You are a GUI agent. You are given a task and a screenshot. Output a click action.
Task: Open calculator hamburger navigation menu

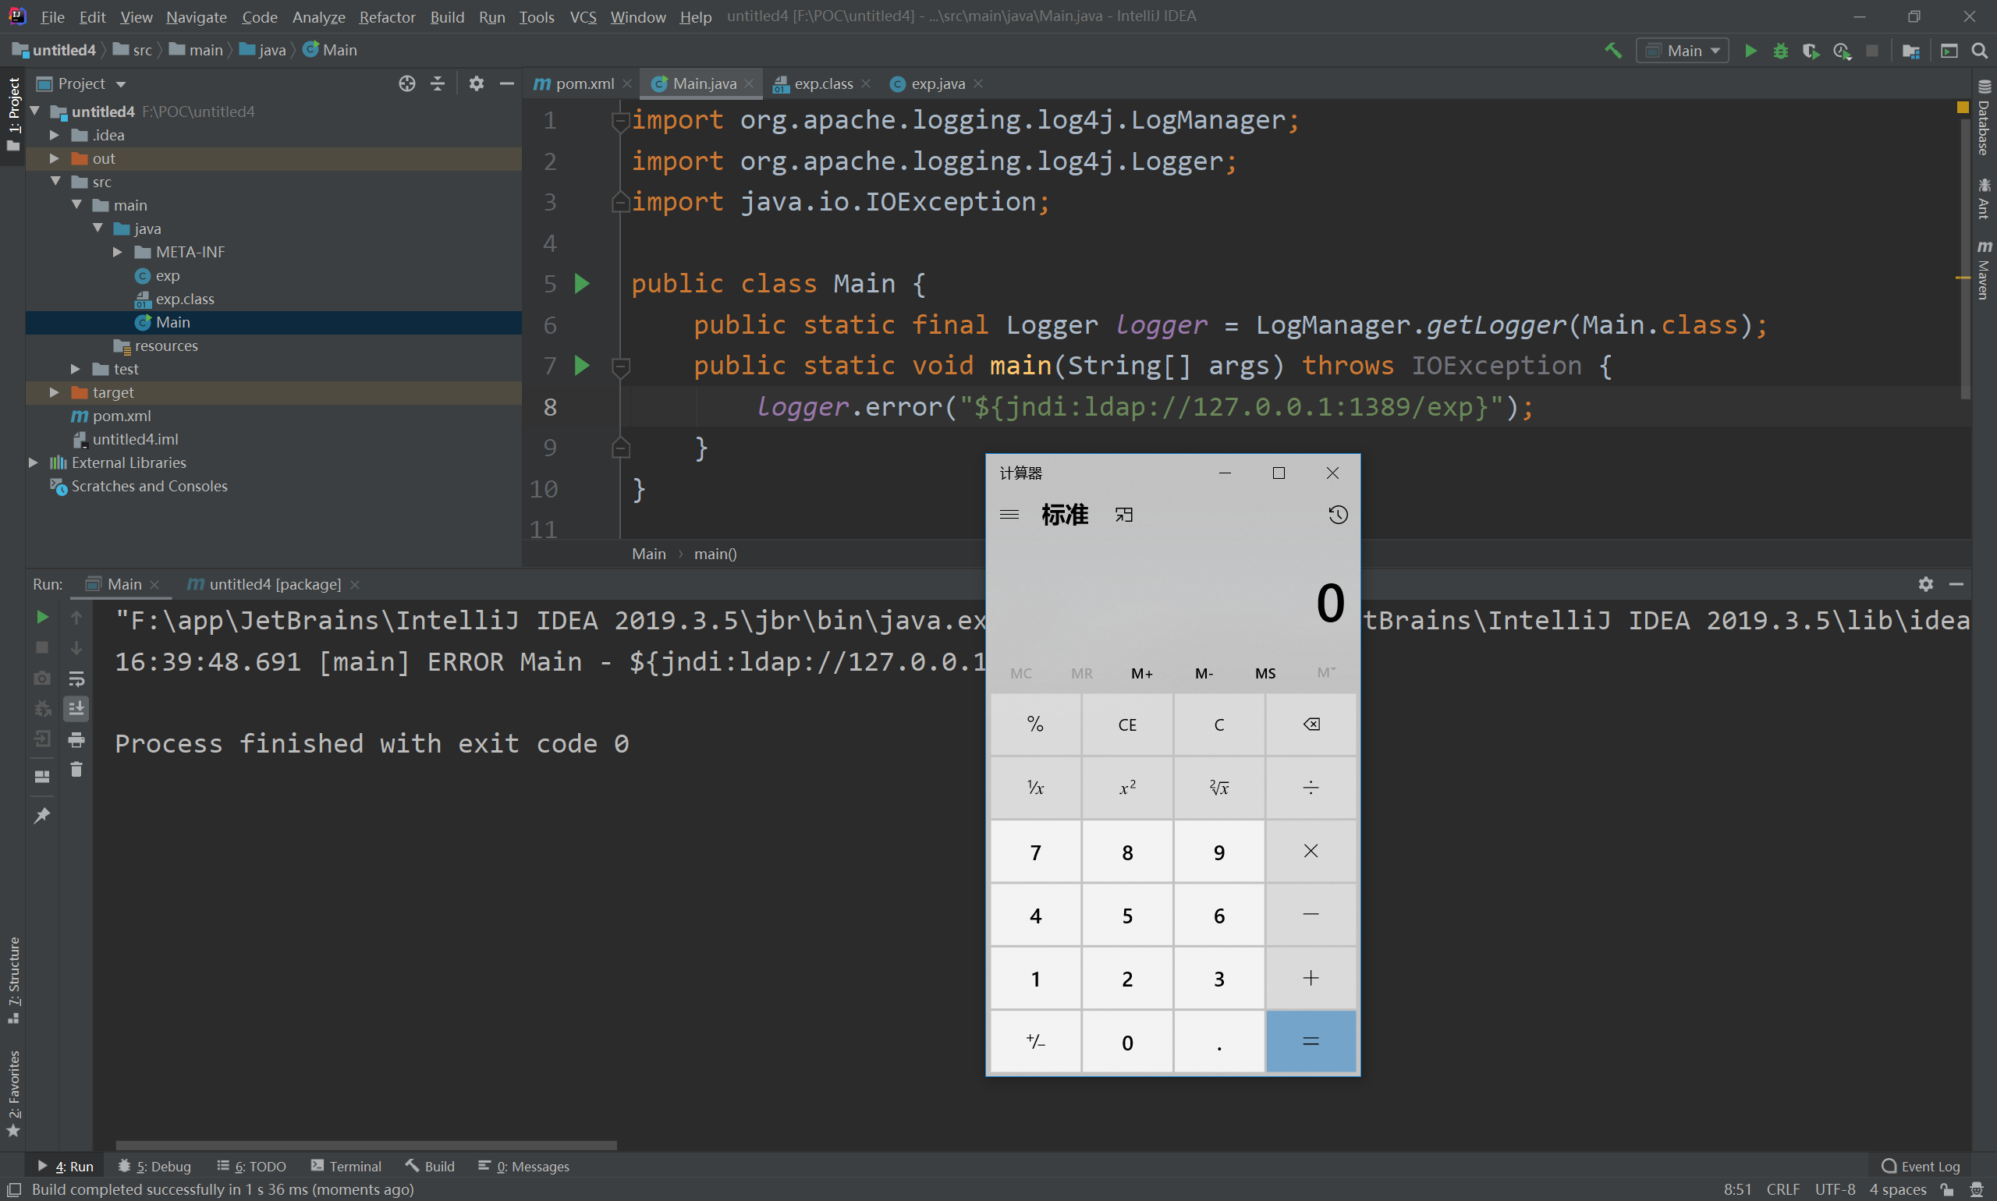pos(1009,515)
